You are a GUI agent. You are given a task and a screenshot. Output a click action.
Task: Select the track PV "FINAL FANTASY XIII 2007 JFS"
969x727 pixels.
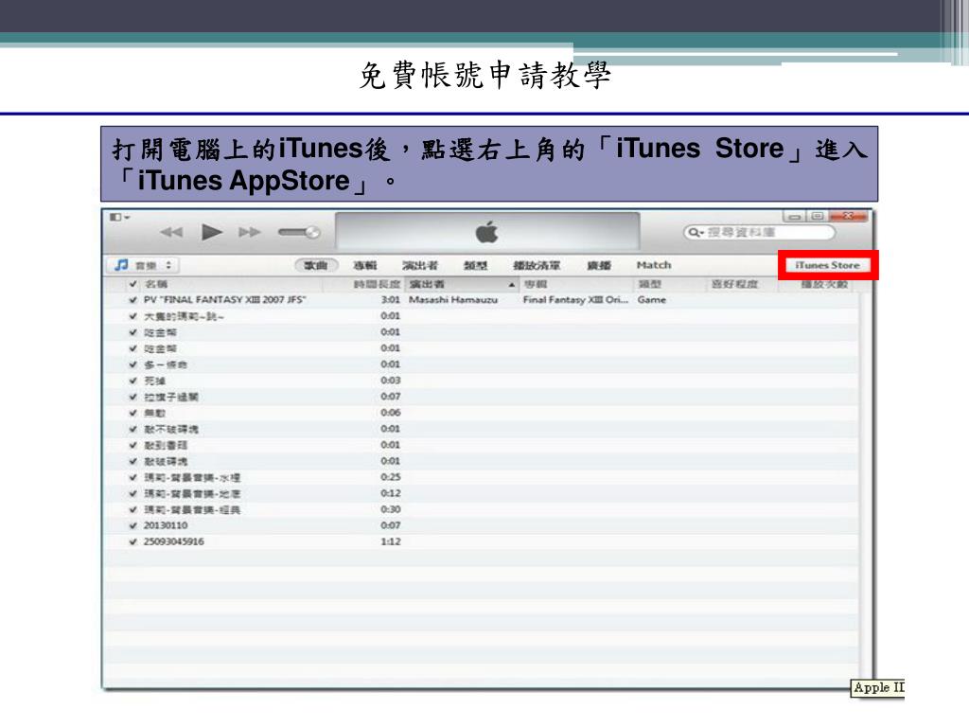tap(225, 300)
